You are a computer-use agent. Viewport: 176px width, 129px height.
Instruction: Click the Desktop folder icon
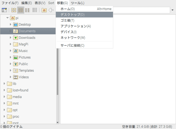[x=16, y=24]
